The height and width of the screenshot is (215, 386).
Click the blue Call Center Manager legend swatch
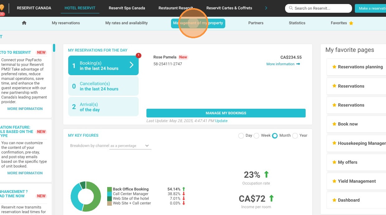pos(109,194)
